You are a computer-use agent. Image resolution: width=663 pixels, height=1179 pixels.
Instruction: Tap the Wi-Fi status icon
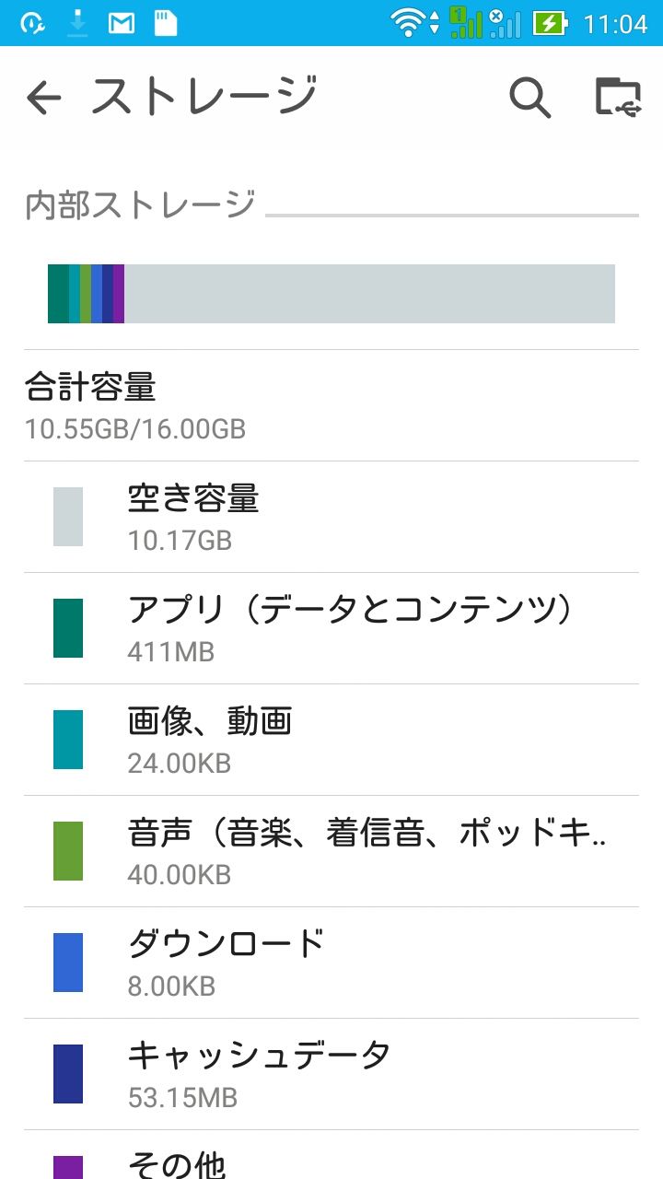[x=408, y=23]
